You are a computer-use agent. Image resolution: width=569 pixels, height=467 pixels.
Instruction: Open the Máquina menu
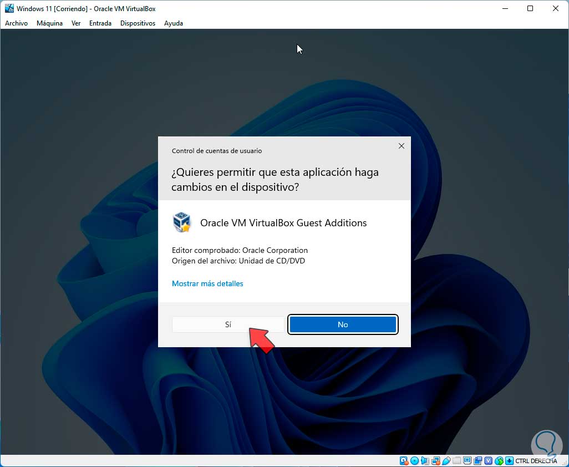[49, 23]
